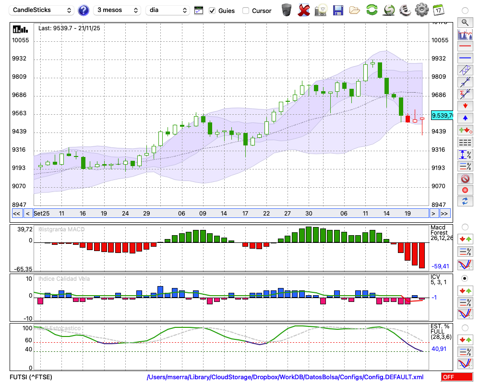Open the 'dia' interval dropdown

[168, 10]
